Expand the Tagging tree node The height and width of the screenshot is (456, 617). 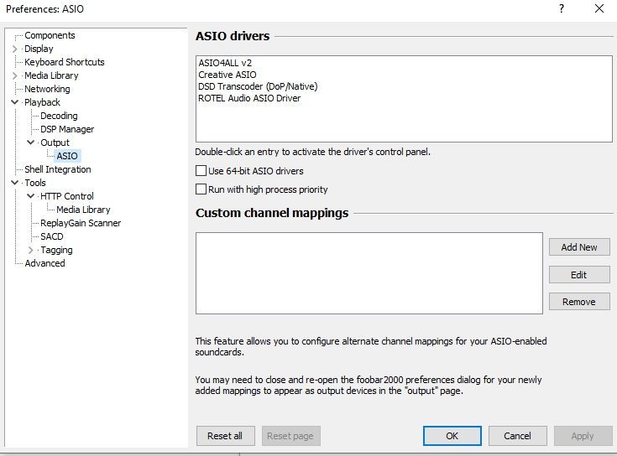click(x=31, y=250)
